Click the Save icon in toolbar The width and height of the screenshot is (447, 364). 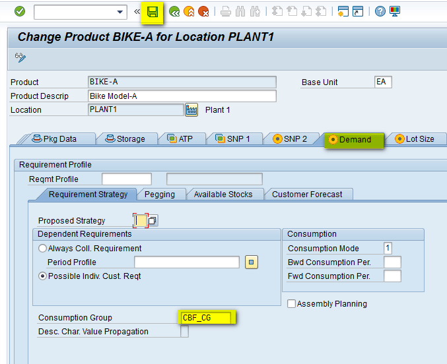[153, 11]
